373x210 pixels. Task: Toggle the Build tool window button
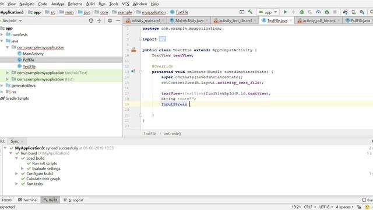pyautogui.click(x=50, y=200)
